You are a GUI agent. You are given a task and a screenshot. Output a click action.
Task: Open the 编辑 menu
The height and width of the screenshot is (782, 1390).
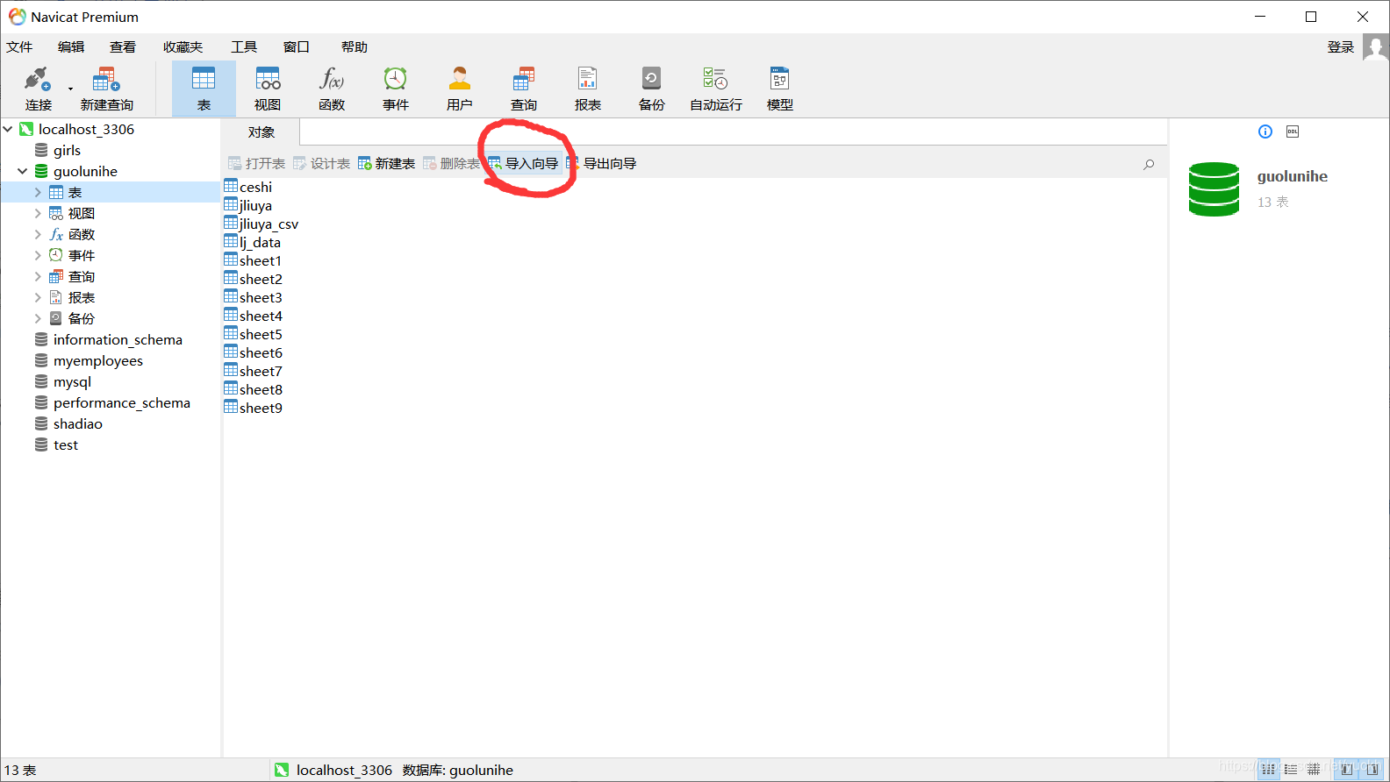71,47
